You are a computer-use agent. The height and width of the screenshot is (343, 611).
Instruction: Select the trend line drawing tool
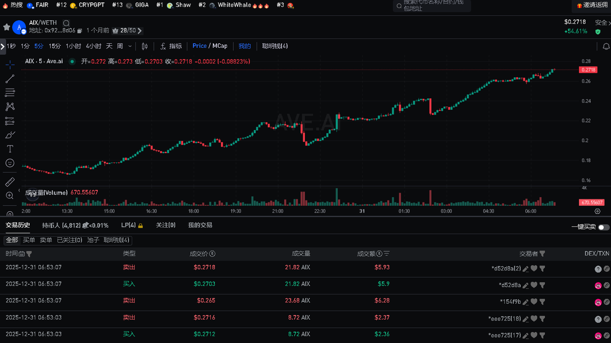pyautogui.click(x=9, y=78)
